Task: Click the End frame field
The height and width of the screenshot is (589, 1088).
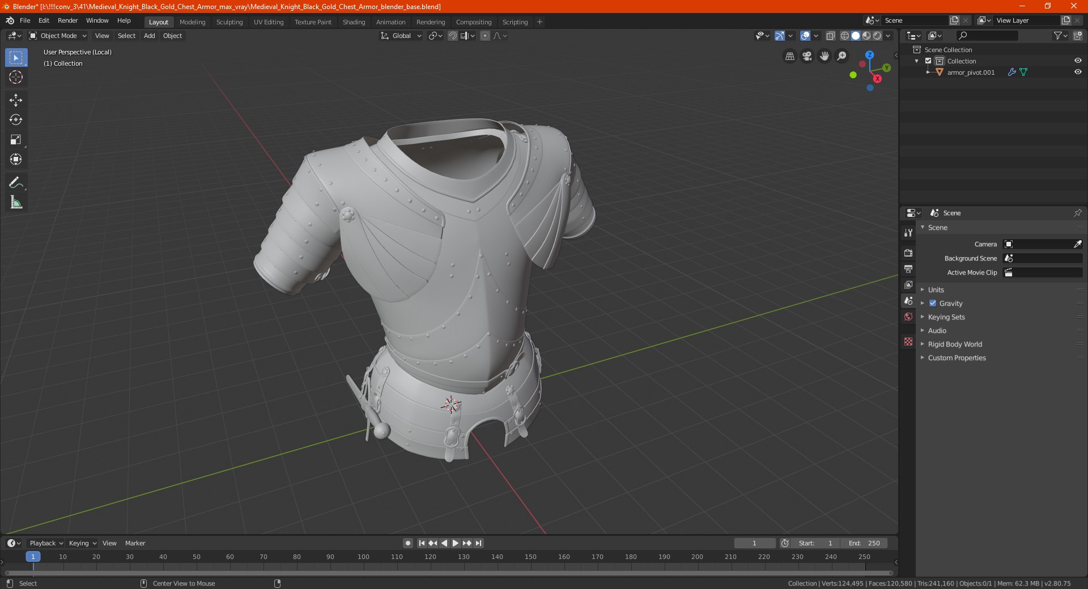Action: point(864,543)
